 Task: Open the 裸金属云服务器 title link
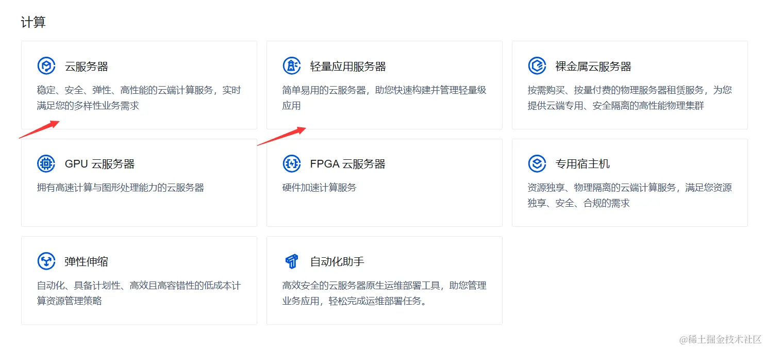click(593, 67)
